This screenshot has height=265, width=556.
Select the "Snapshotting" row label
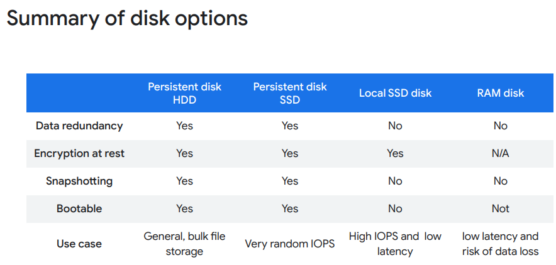tap(79, 181)
